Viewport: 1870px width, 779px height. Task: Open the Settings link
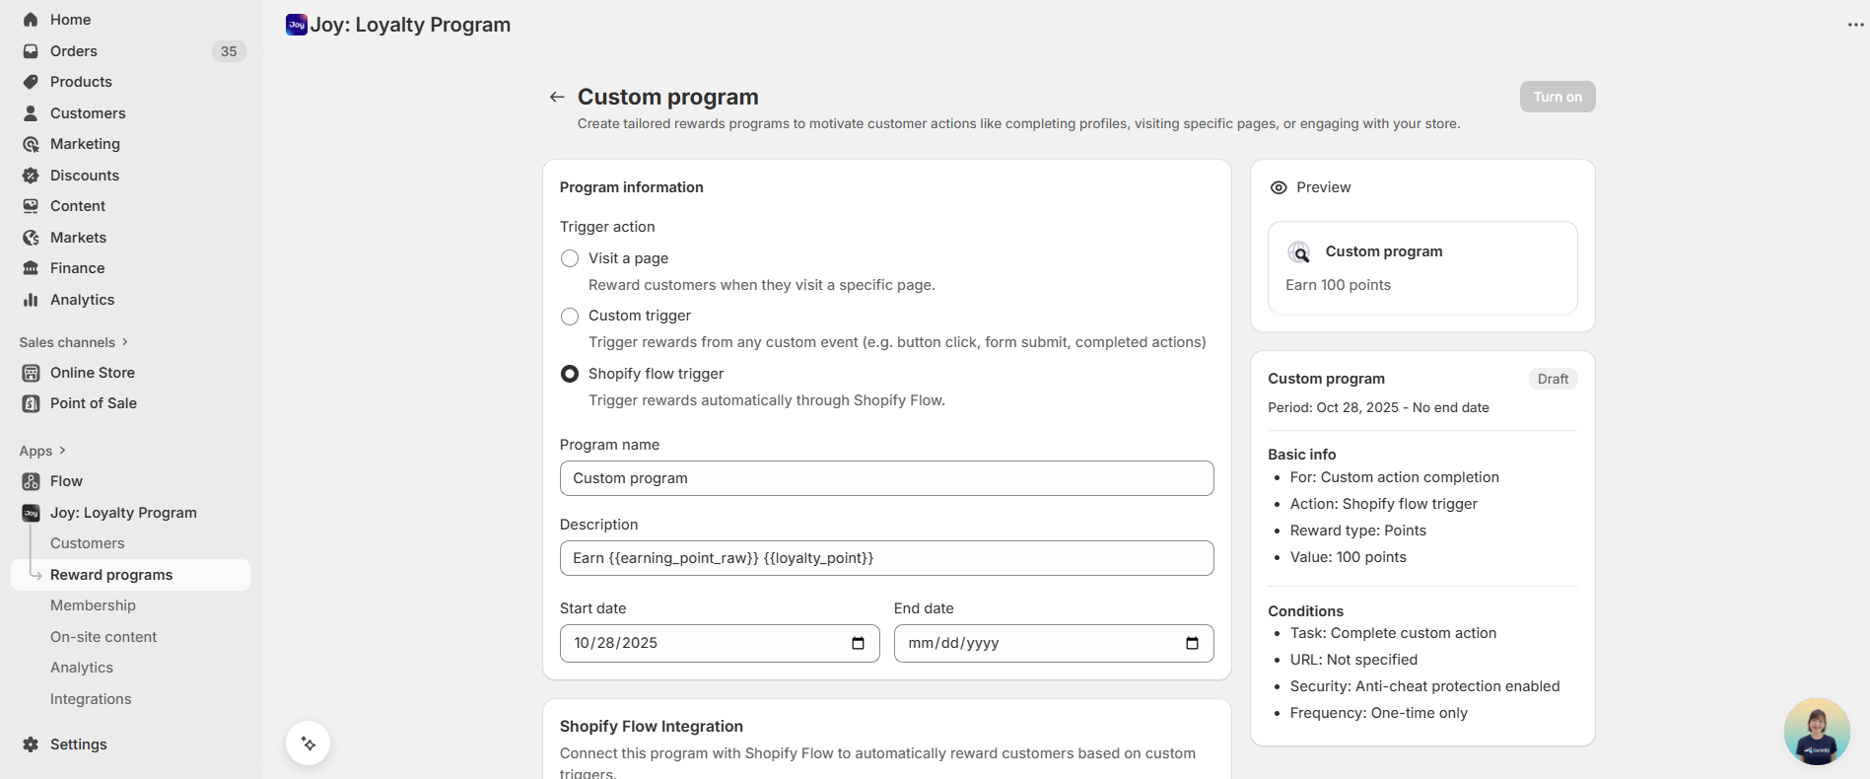click(x=79, y=744)
